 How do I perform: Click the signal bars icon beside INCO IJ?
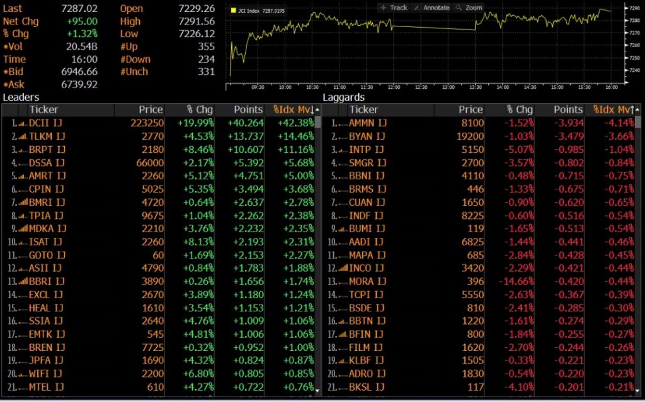coord(343,269)
